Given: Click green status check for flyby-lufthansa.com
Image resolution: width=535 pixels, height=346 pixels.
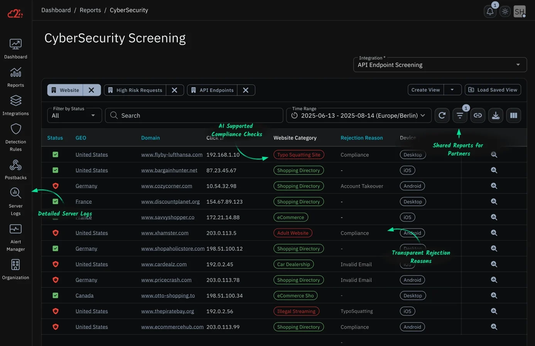Looking at the screenshot, I should tap(56, 155).
